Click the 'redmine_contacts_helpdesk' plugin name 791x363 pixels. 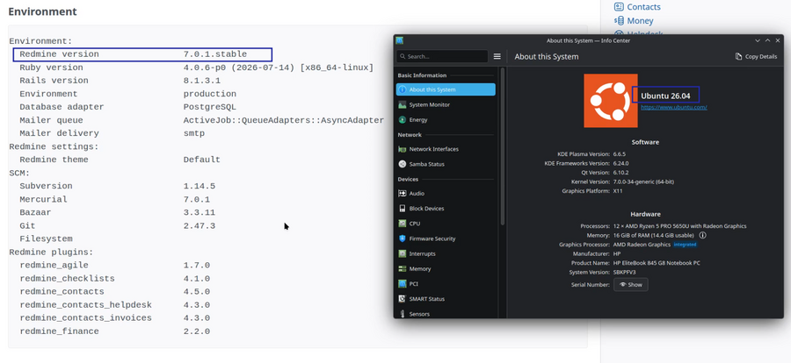point(86,305)
